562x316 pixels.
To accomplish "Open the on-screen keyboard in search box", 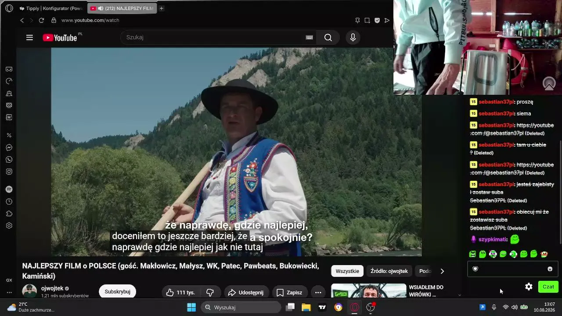I will pyautogui.click(x=309, y=38).
